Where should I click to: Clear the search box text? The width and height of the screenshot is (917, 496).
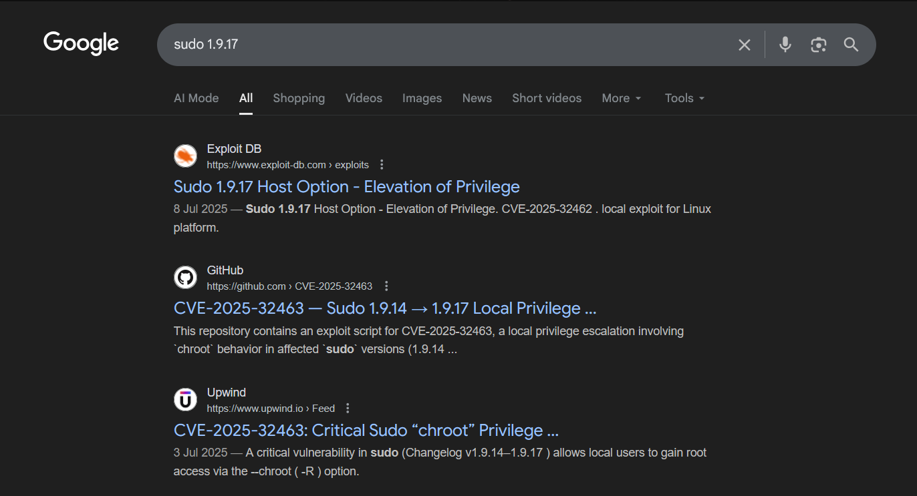(744, 45)
